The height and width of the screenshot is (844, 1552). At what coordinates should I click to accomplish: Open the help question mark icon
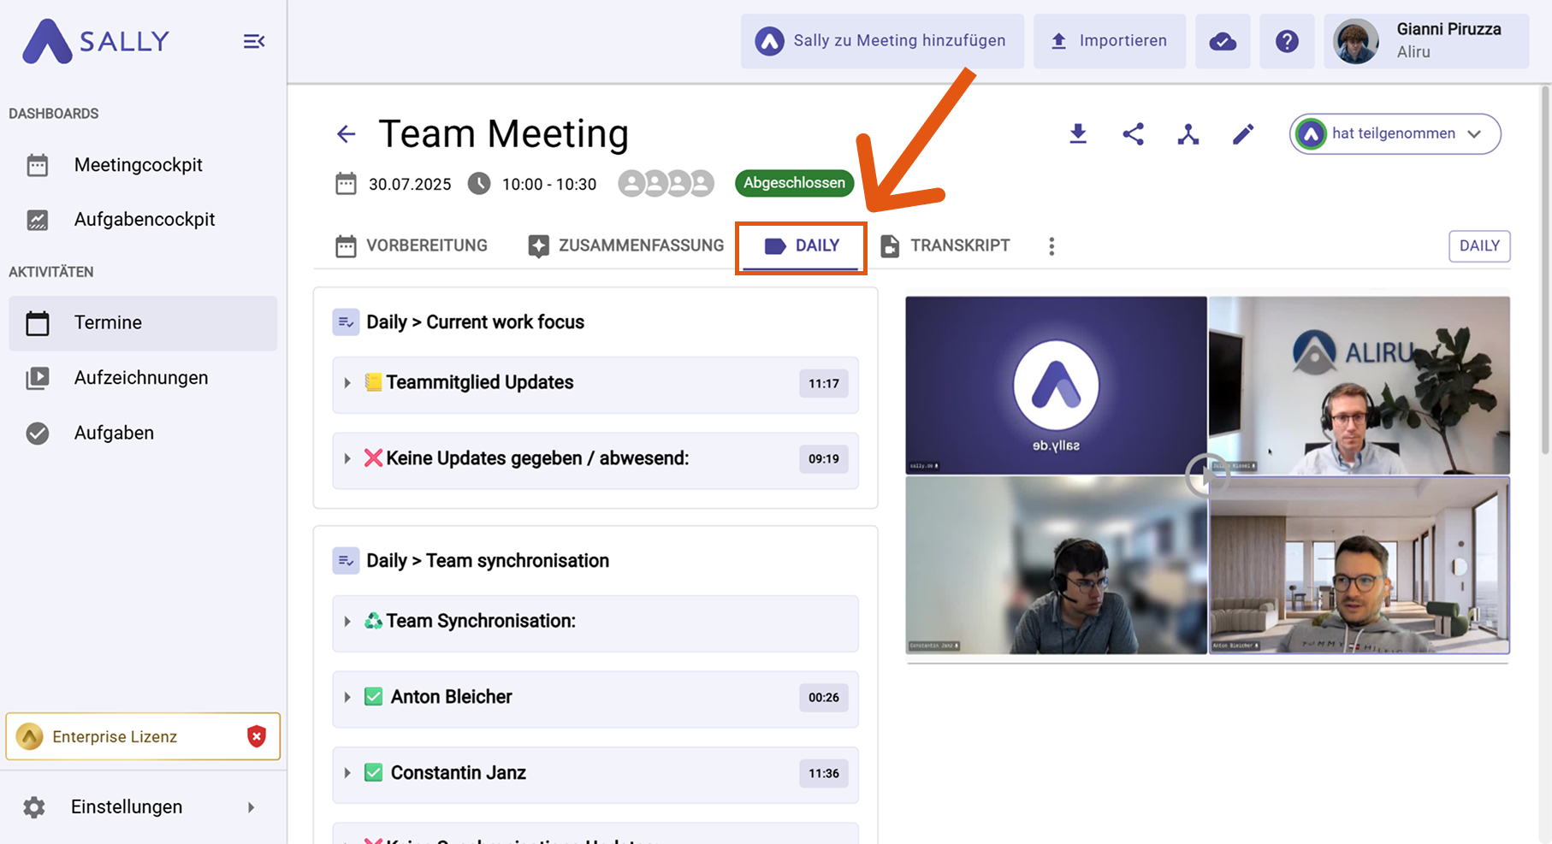coord(1287,41)
